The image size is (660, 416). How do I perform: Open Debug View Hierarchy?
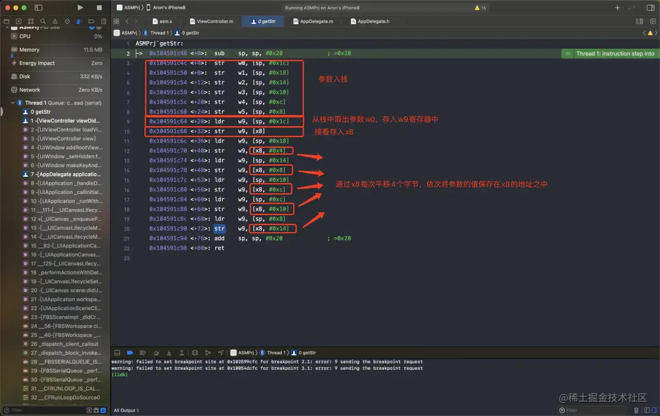pos(195,353)
